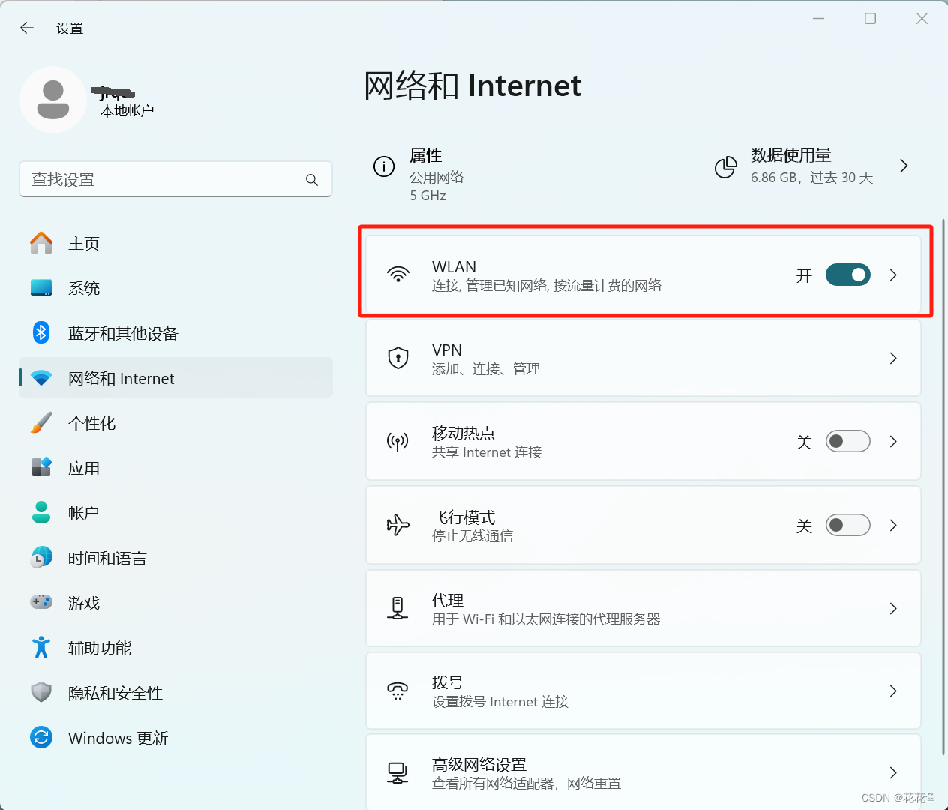The width and height of the screenshot is (948, 810).
Task: Expand 数据使用量 with its chevron
Action: 904,166
